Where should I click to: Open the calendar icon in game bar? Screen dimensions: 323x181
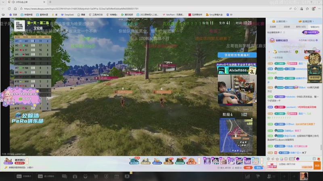(117, 176)
